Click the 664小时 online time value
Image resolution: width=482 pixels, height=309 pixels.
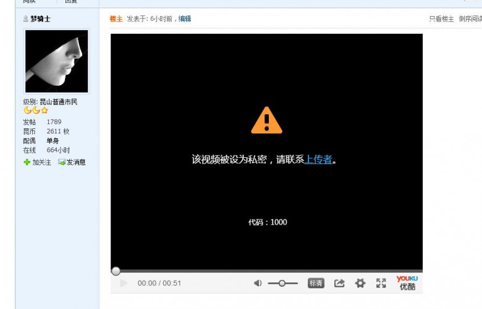click(58, 150)
